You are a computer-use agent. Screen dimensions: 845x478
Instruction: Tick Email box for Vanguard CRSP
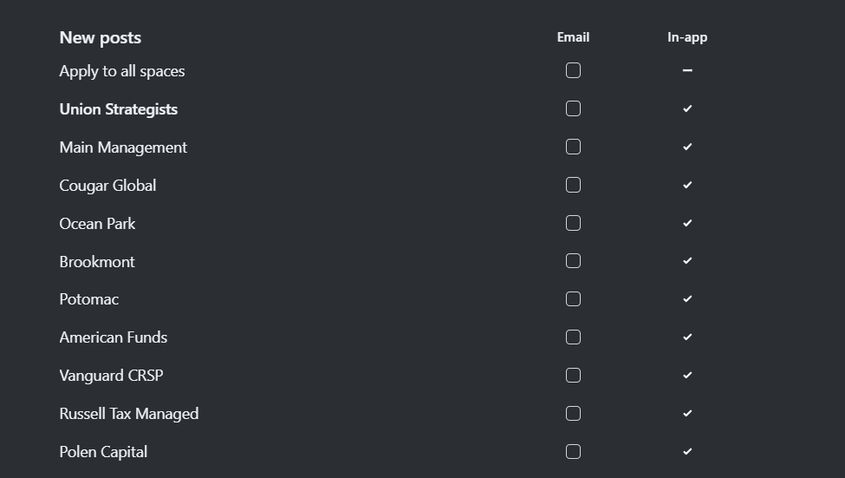coord(573,376)
